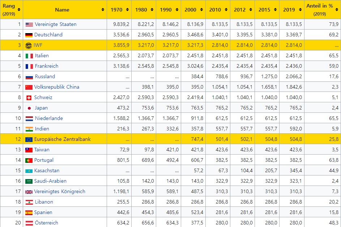
Task: Sort by 1980 column arrows
Action: [152, 9]
